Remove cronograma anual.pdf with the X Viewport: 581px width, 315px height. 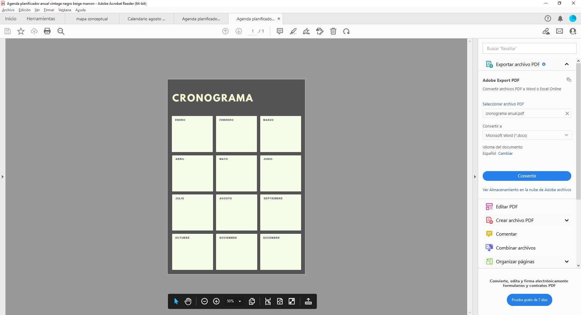[x=567, y=114]
